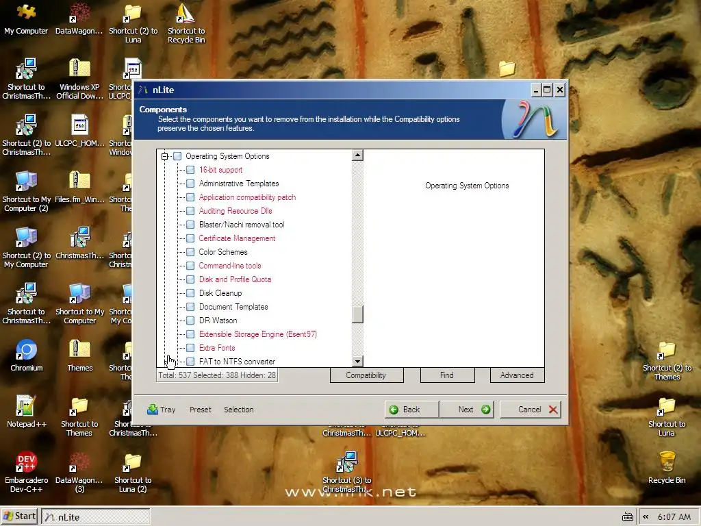701x526 pixels.
Task: Tick the 16-bit support checkbox
Action: coord(190,170)
